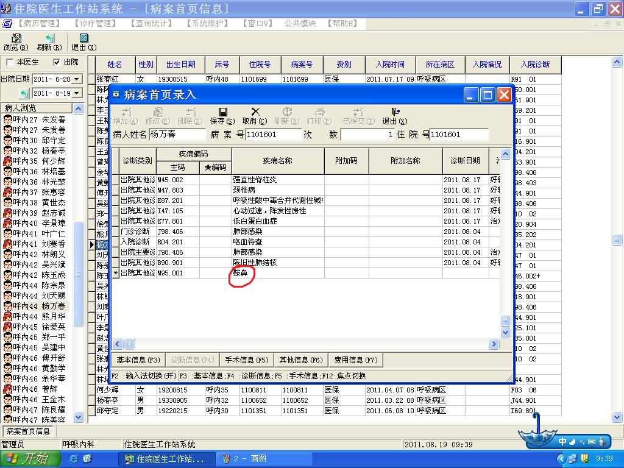Open the start date 2011-6-20 dropdown
The width and height of the screenshot is (624, 468).
pyautogui.click(x=77, y=79)
